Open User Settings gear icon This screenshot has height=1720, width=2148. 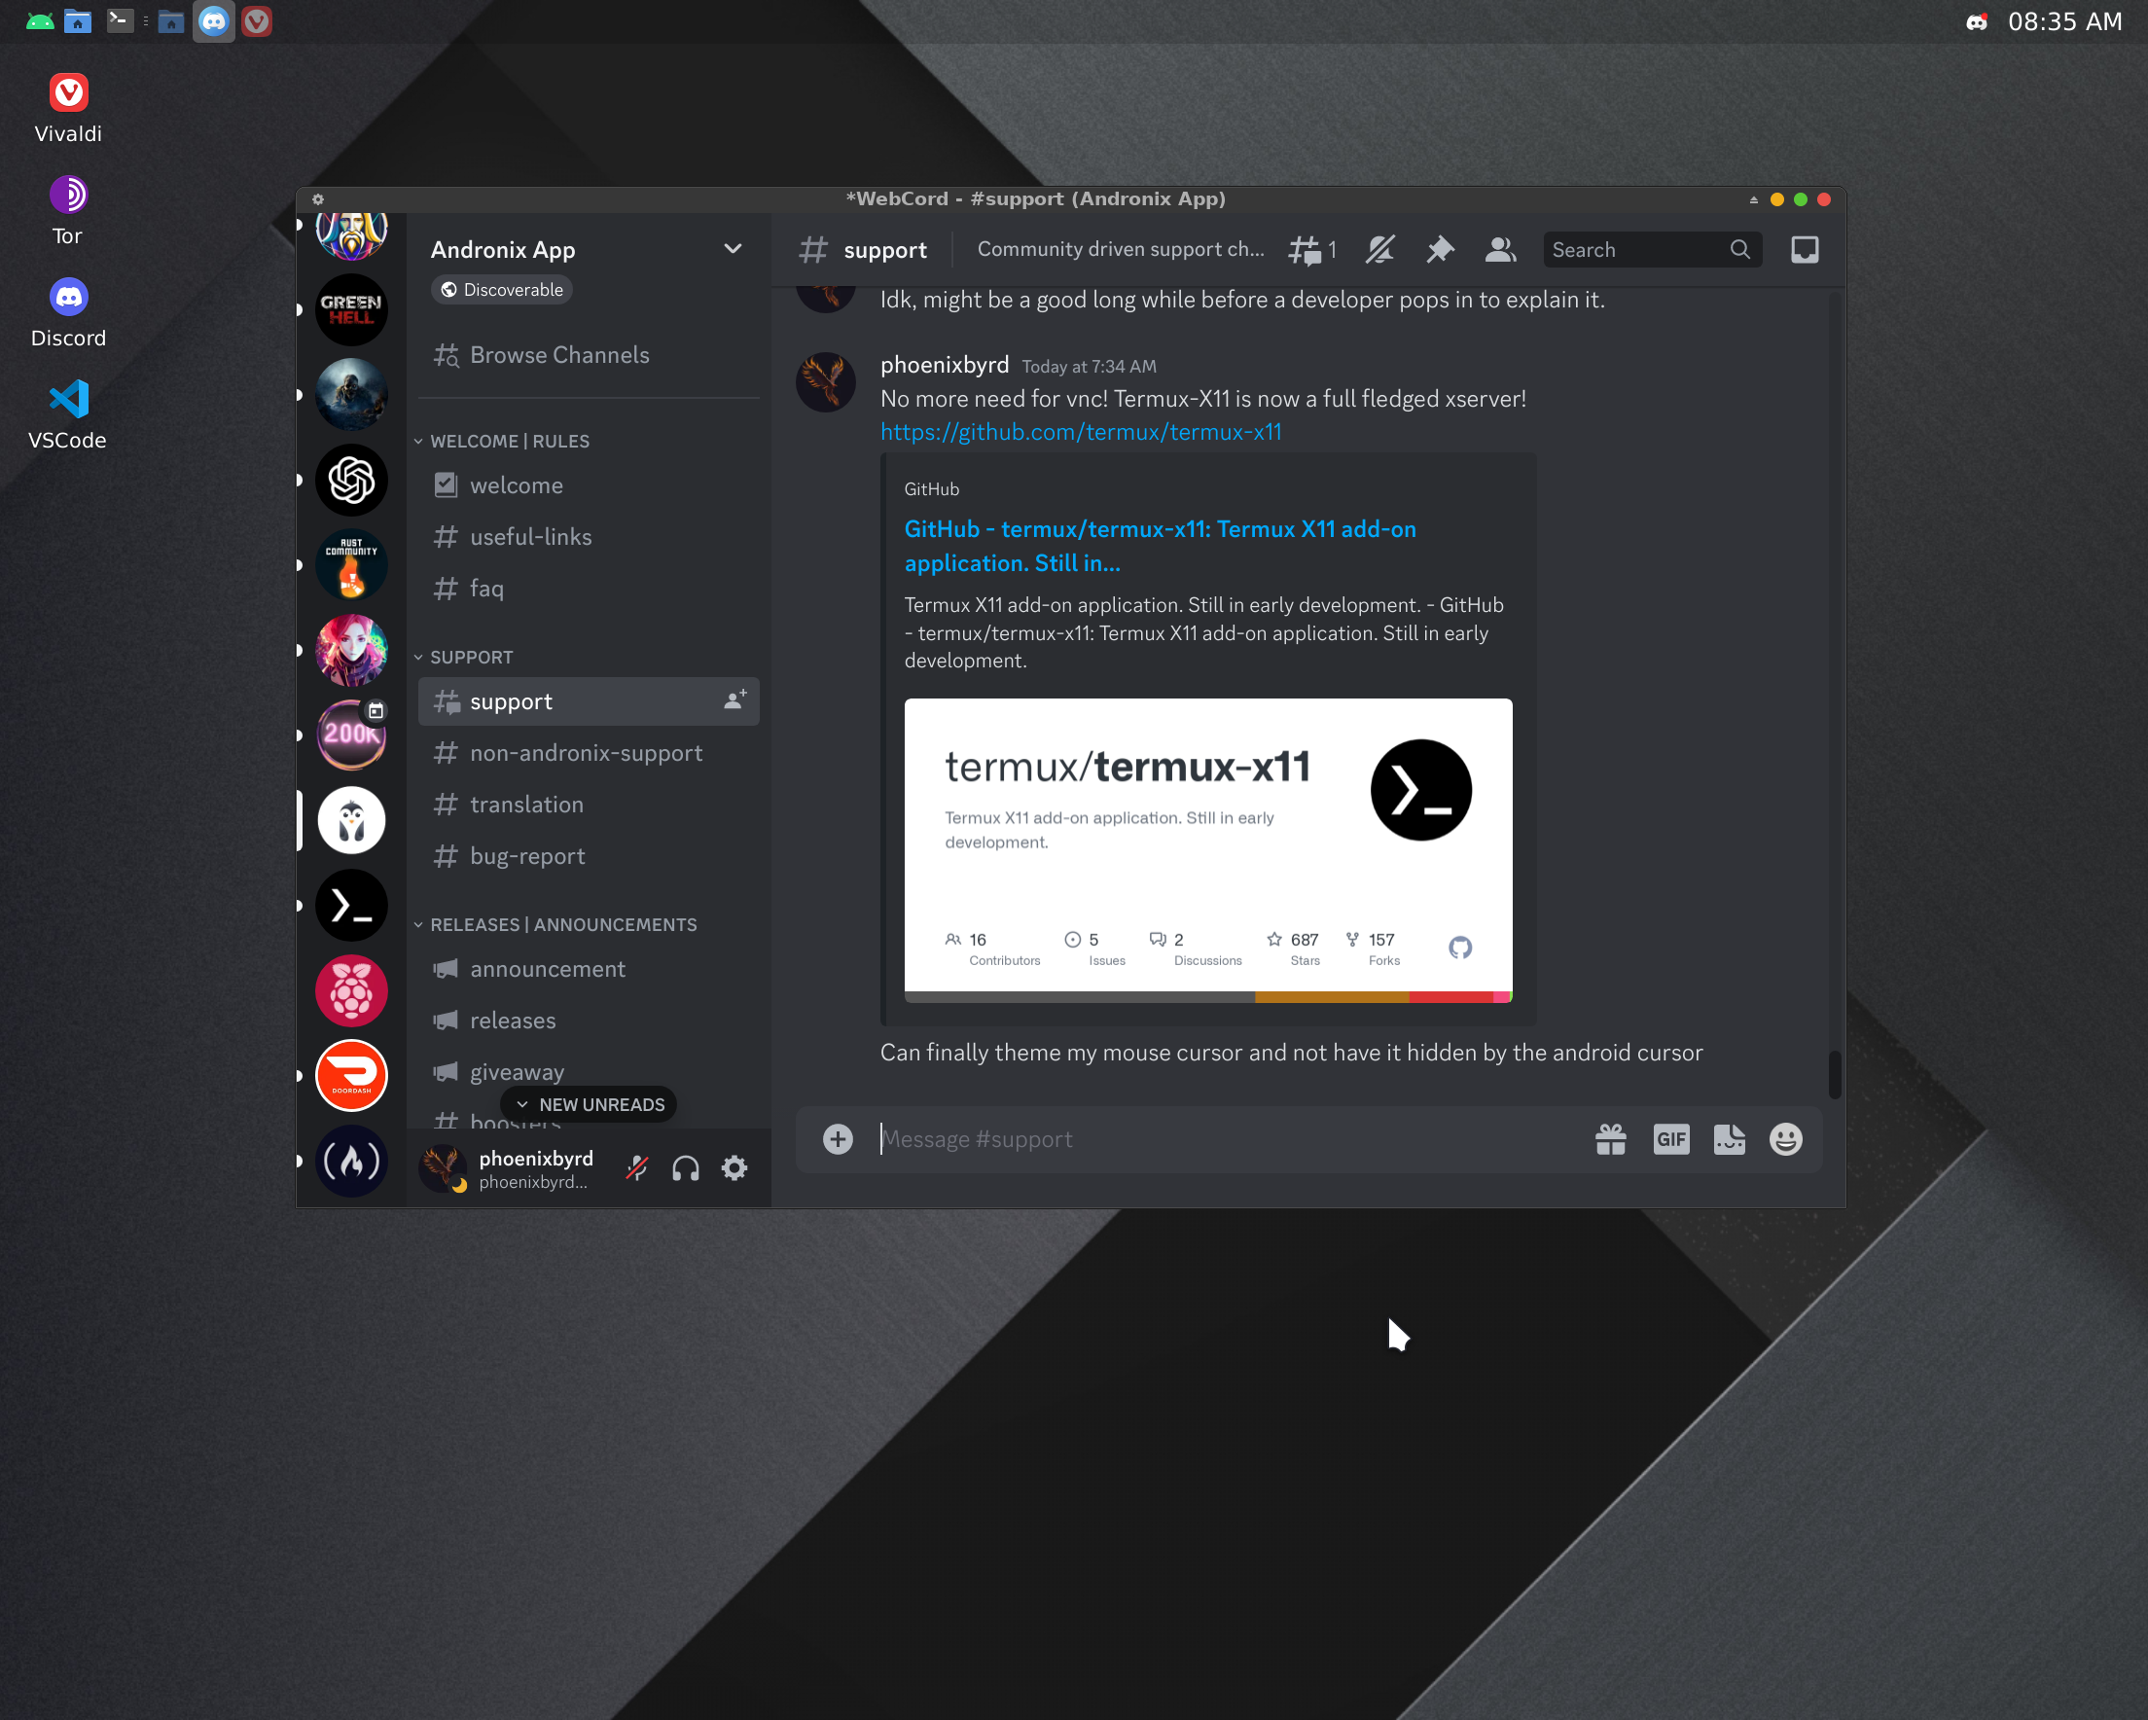734,1168
